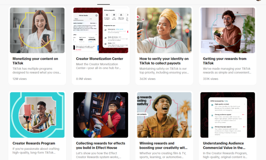266x160 pixels.
Task: Open the verify your identity article thumbnail
Action: tap(164, 30)
